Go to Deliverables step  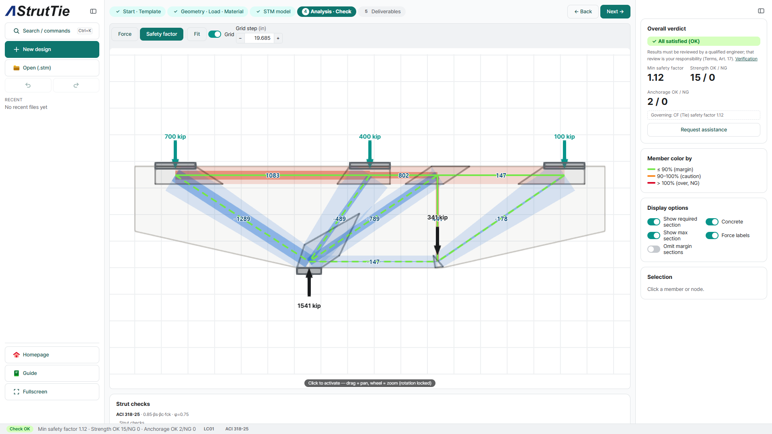382,12
